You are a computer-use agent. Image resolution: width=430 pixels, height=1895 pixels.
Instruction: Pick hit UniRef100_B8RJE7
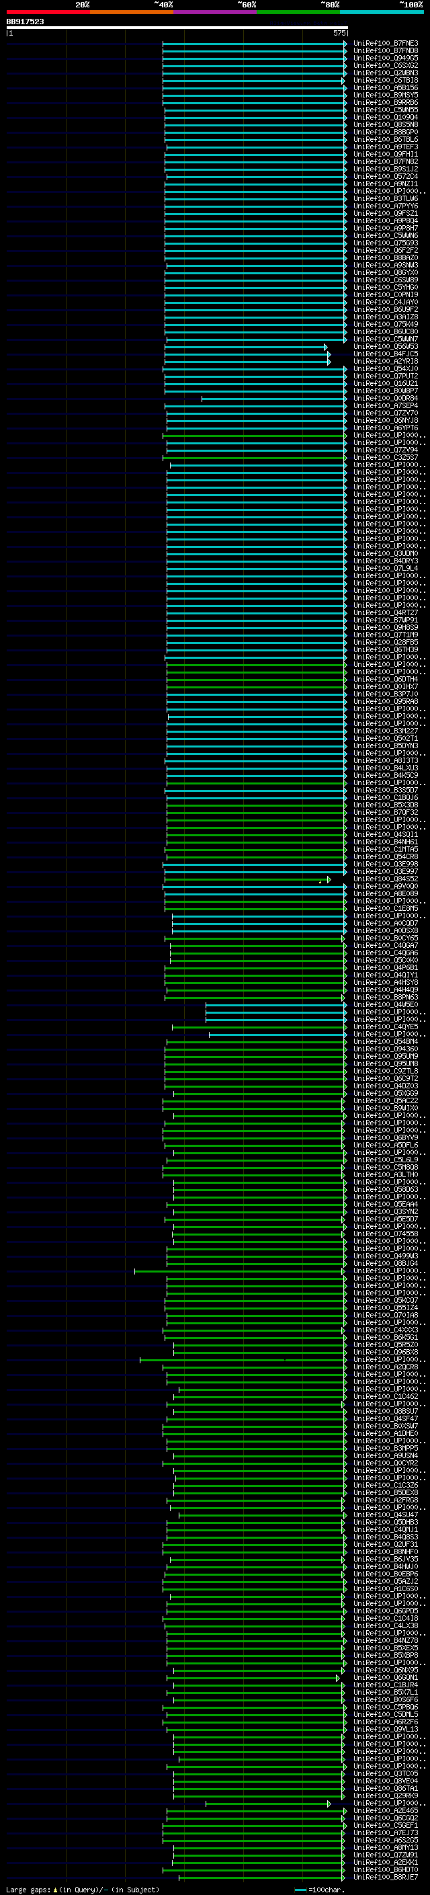(385, 1878)
